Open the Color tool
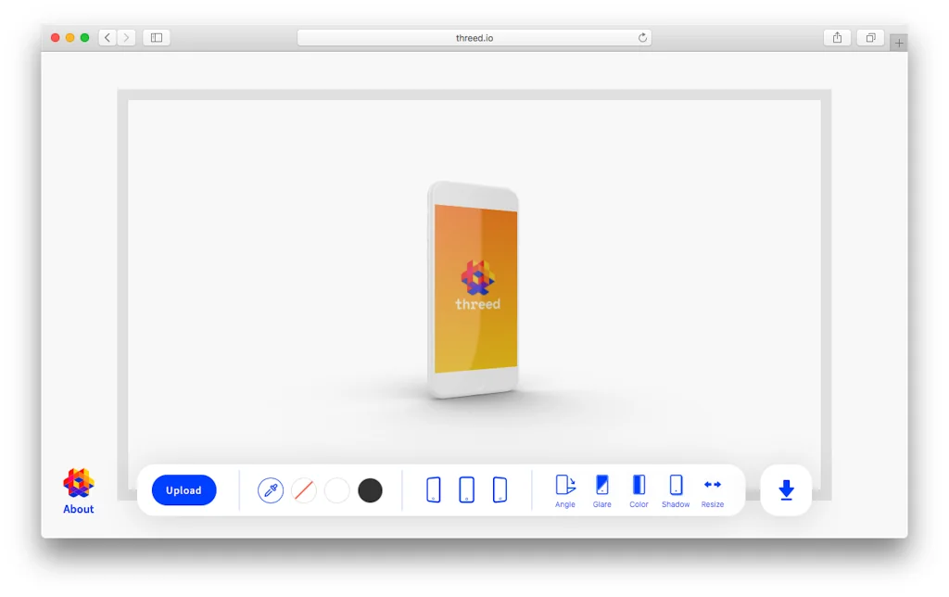The height and width of the screenshot is (597, 949). [x=639, y=489]
